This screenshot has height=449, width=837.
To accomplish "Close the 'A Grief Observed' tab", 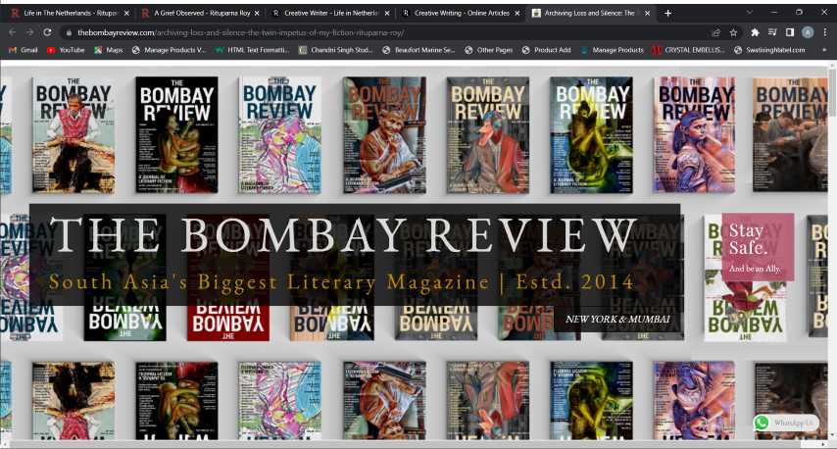I will (257, 13).
